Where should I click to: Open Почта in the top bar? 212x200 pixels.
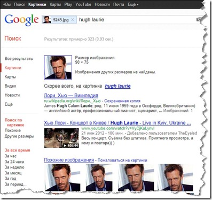point(119,4)
